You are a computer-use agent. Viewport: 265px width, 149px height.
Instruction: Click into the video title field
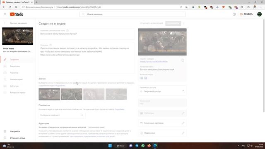coord(87,34)
